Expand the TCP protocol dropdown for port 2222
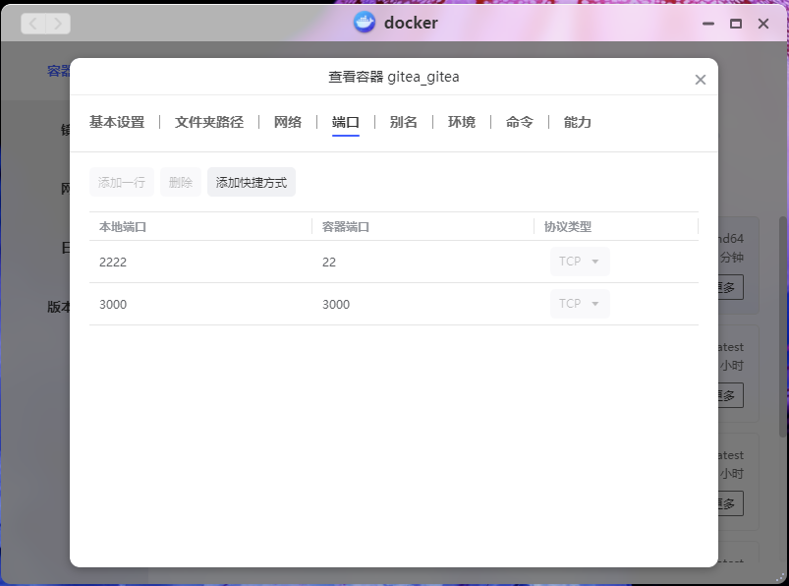Viewport: 789px width, 586px height. [580, 262]
